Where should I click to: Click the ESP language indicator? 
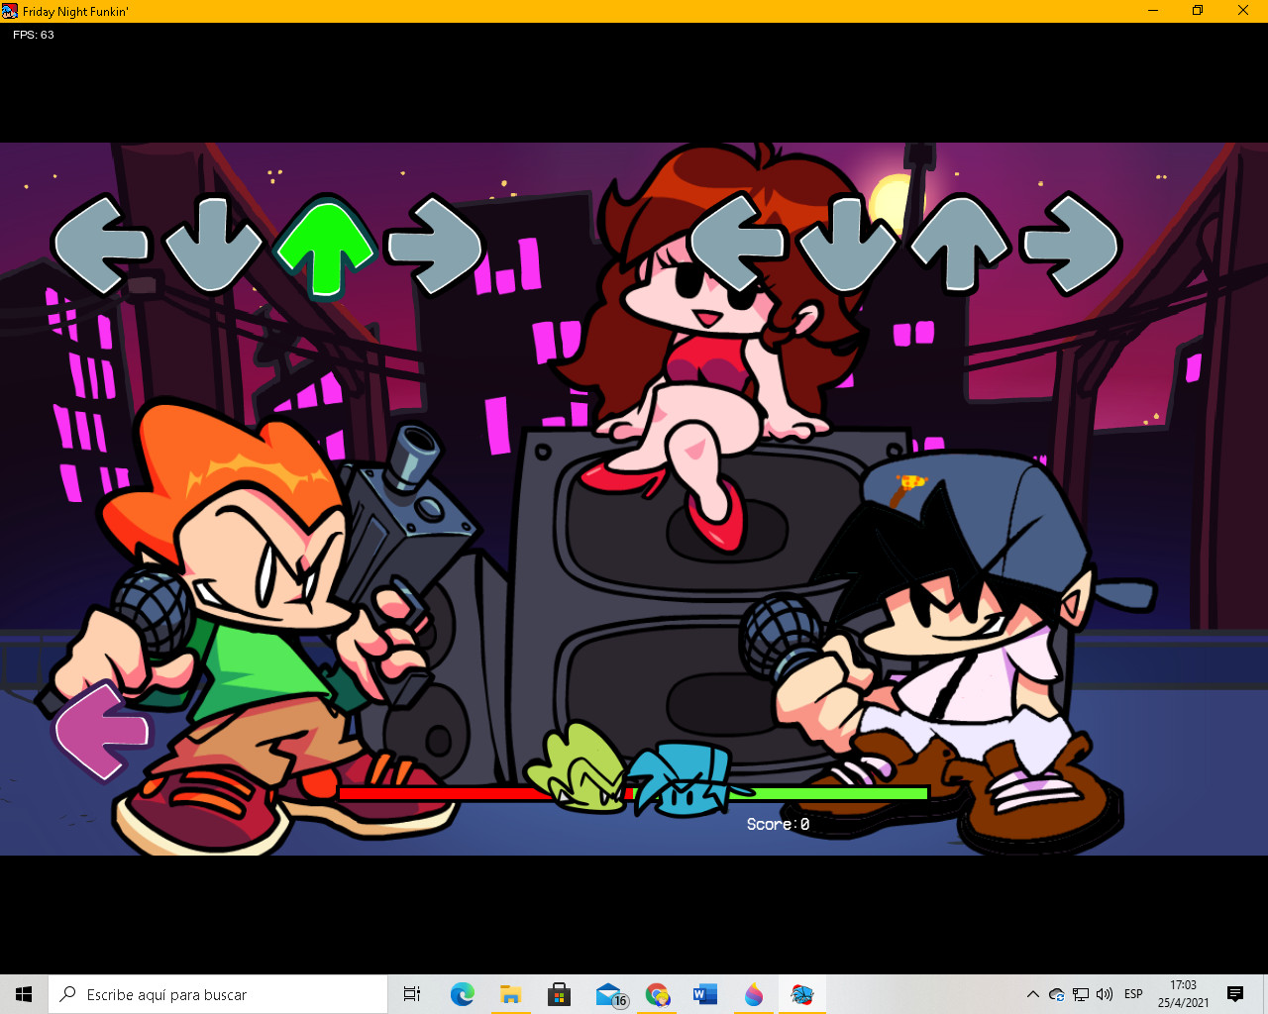1132,994
